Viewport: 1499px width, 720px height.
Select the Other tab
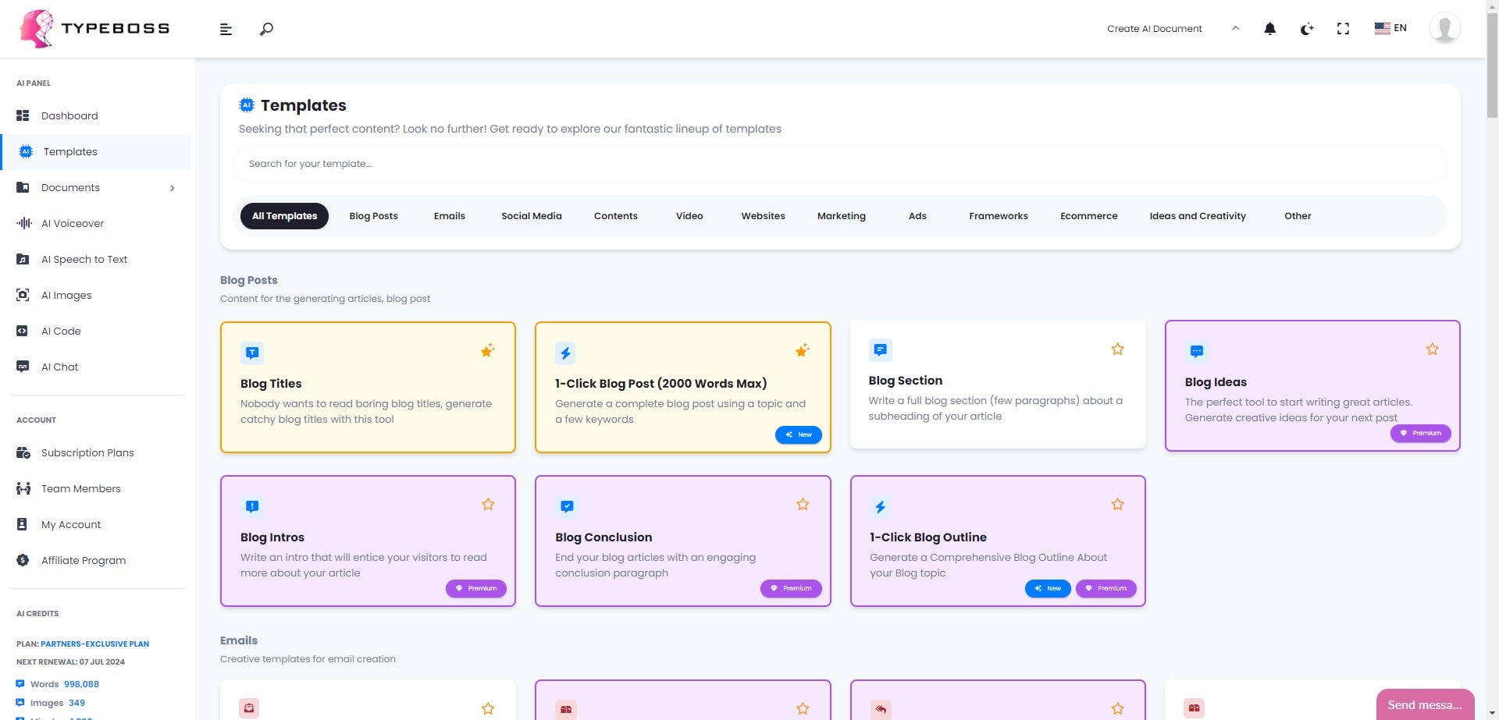pyautogui.click(x=1298, y=216)
